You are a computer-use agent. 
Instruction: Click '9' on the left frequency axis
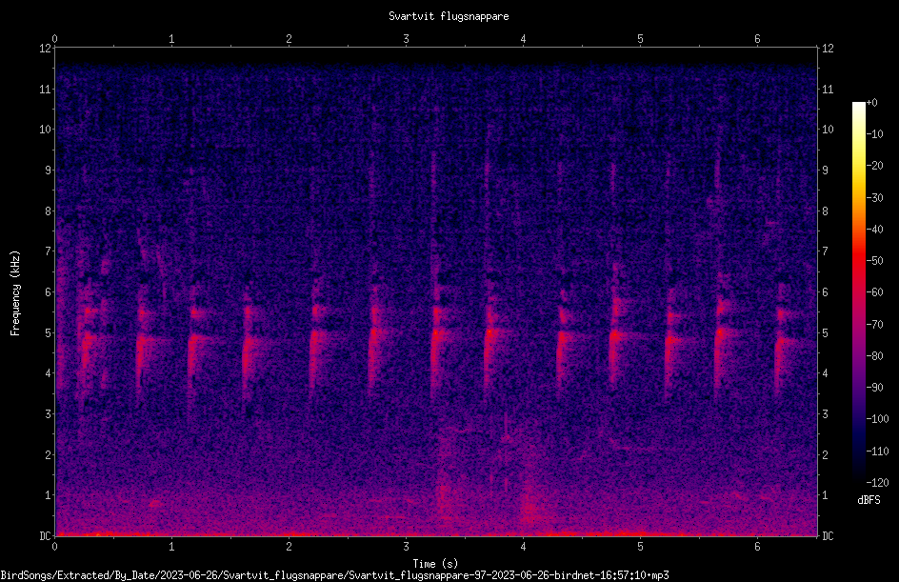click(x=49, y=171)
